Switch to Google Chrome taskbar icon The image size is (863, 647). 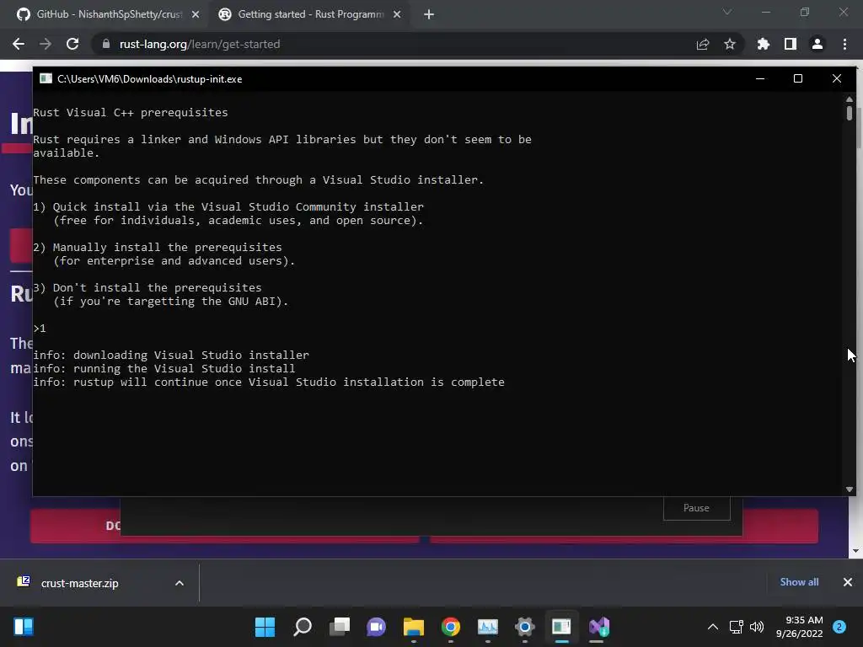pyautogui.click(x=451, y=627)
